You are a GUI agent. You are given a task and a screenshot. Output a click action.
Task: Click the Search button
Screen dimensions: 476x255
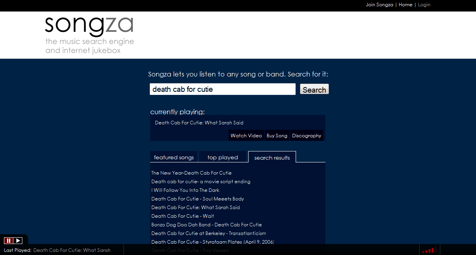tap(314, 89)
